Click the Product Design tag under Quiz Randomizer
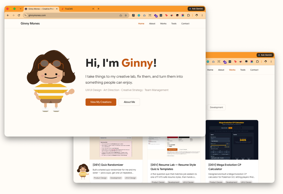This screenshot has width=283, height=194. [100, 178]
